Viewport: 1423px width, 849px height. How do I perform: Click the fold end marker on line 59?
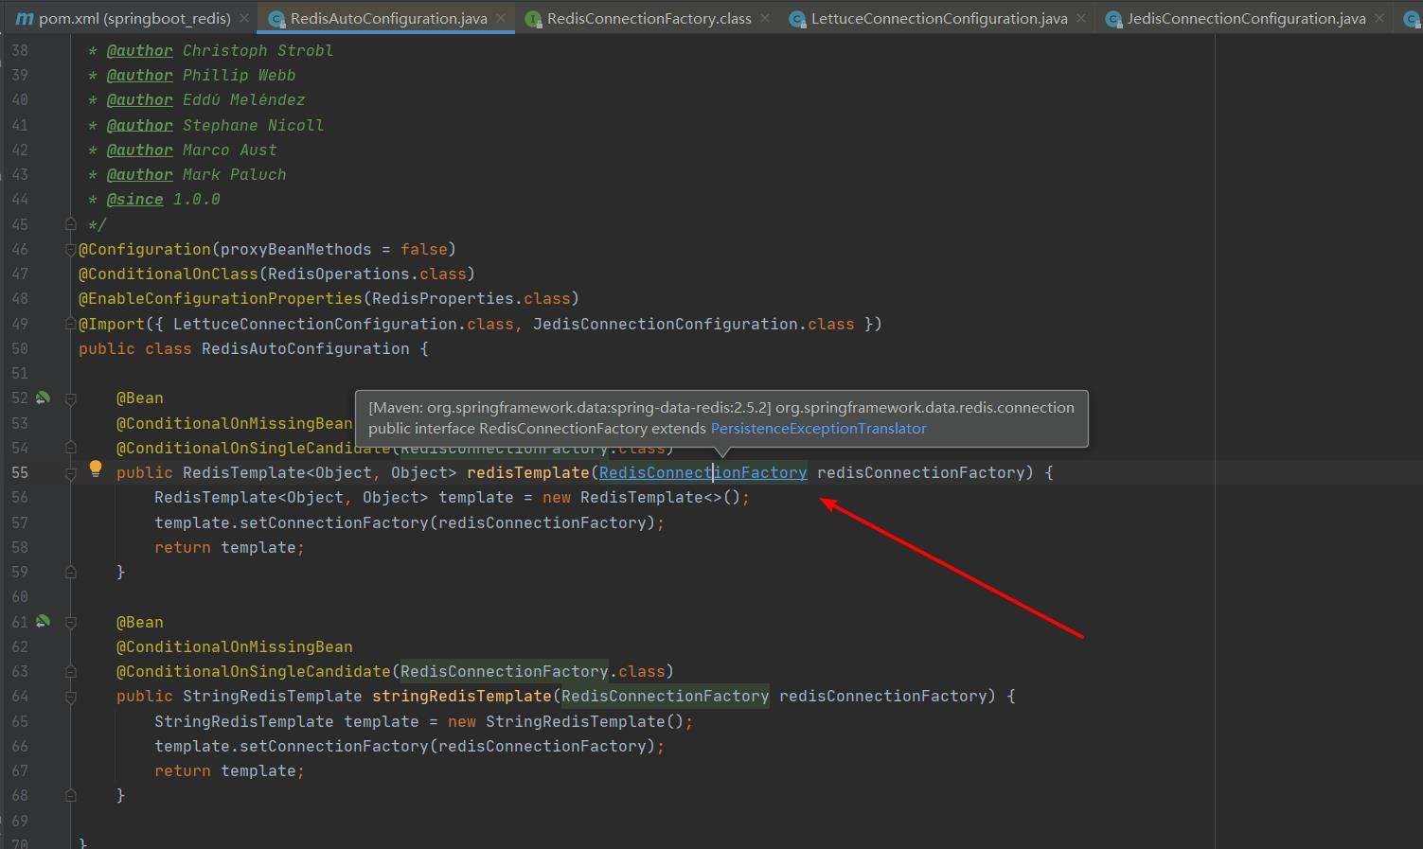[x=70, y=572]
